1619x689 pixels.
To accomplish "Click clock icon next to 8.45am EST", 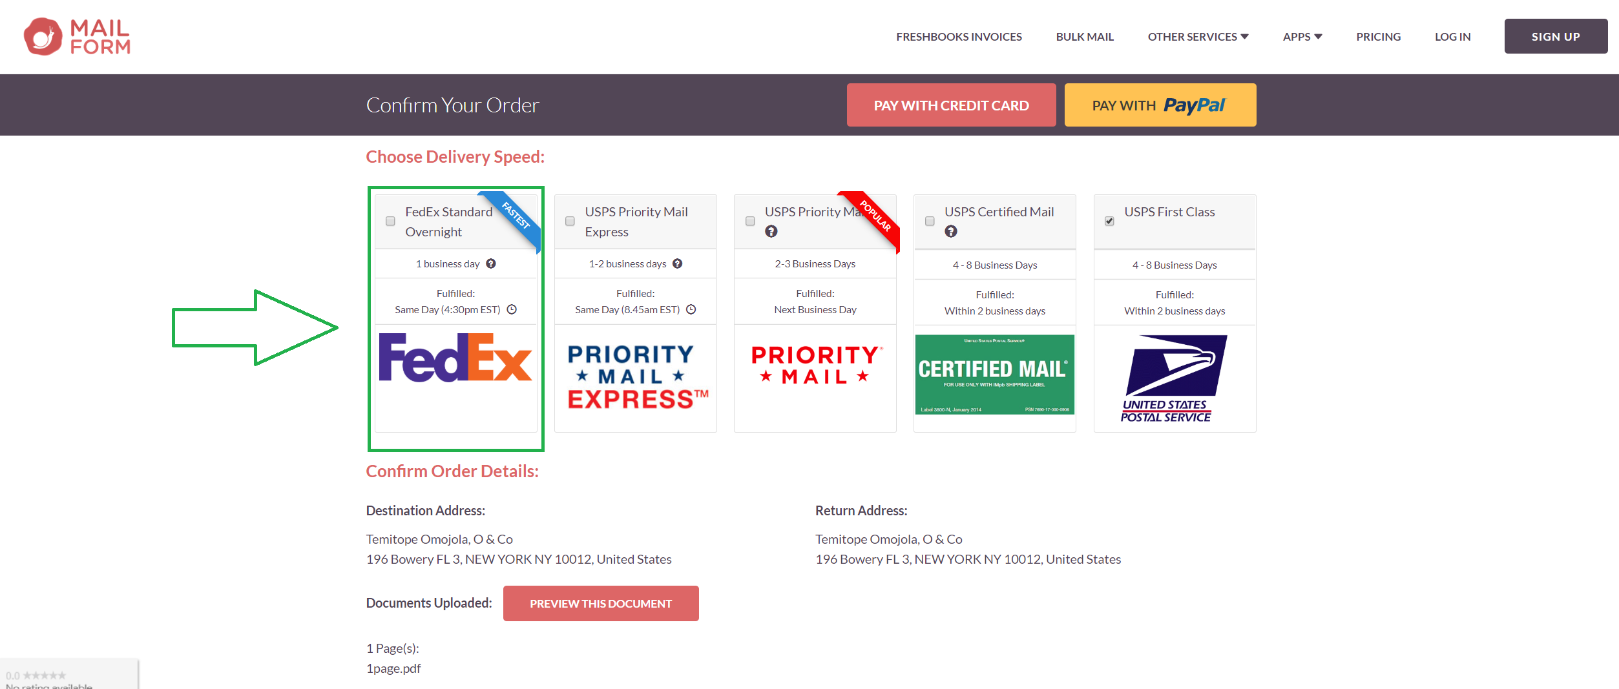I will pyautogui.click(x=691, y=309).
